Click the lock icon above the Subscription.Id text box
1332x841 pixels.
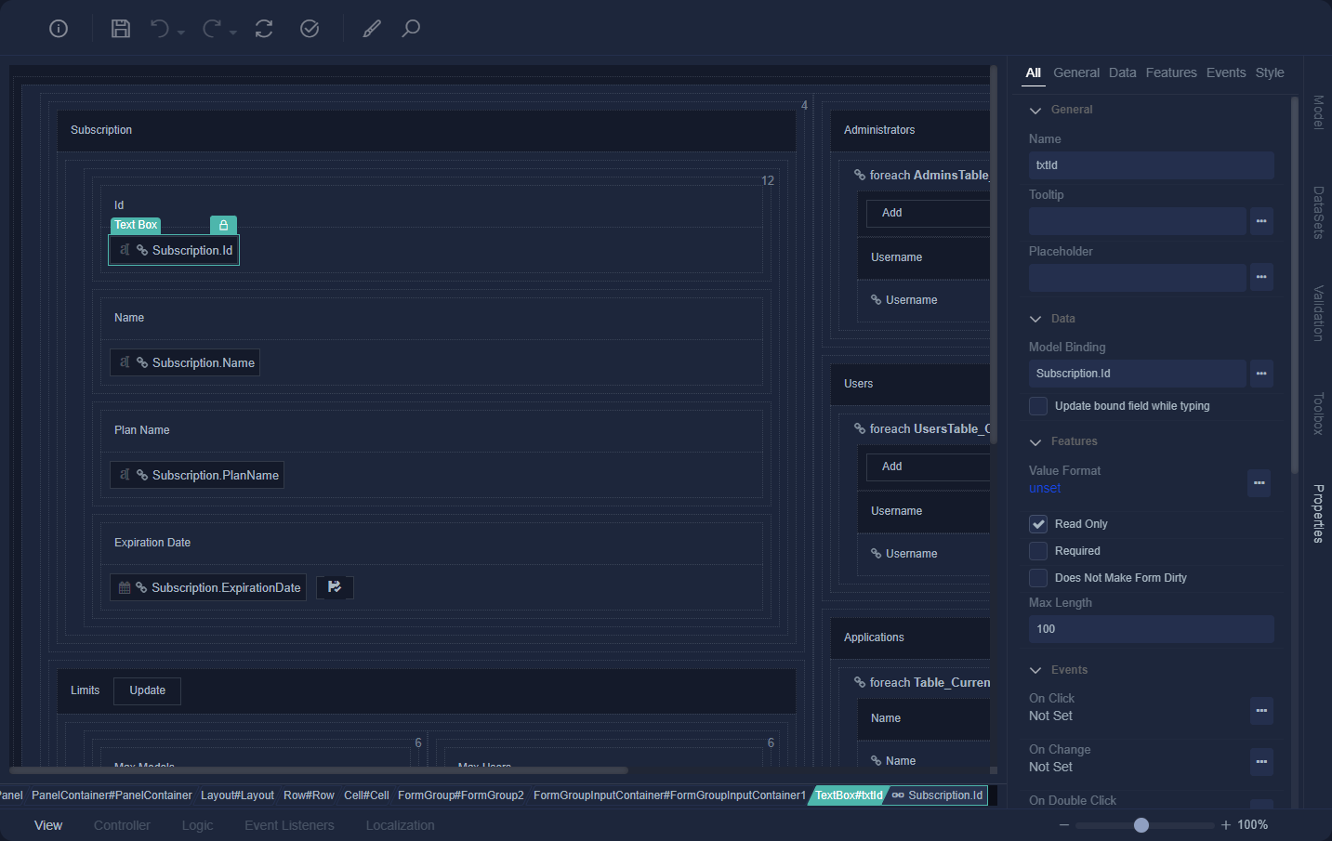[x=223, y=225]
